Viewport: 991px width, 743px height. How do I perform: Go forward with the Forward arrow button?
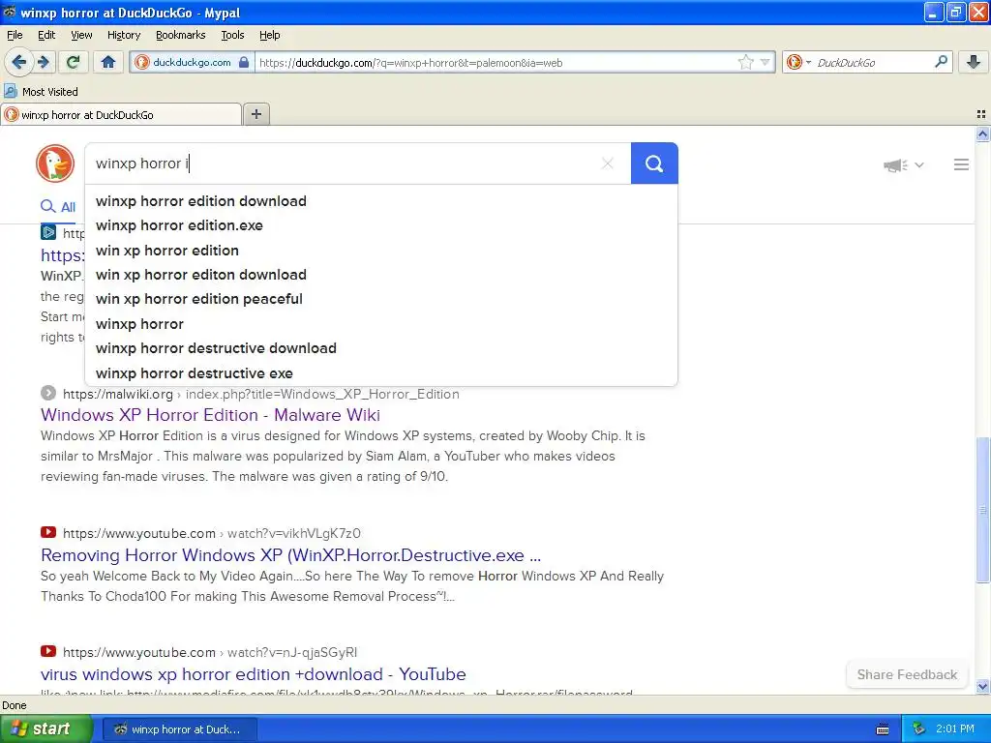tap(44, 62)
